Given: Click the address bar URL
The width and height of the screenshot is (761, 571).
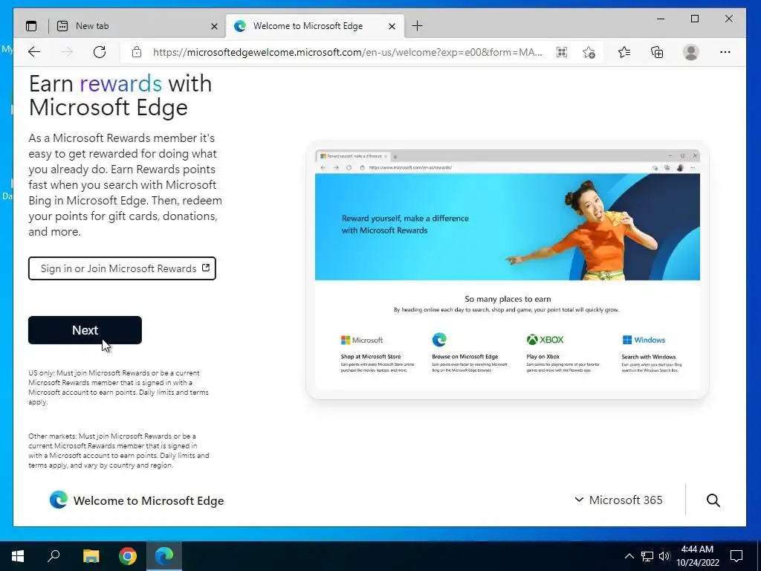Looking at the screenshot, I should click(348, 52).
